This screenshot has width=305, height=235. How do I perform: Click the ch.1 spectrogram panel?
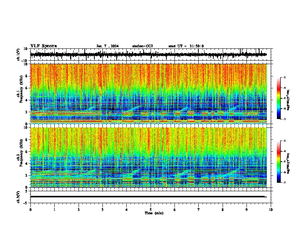click(149, 94)
